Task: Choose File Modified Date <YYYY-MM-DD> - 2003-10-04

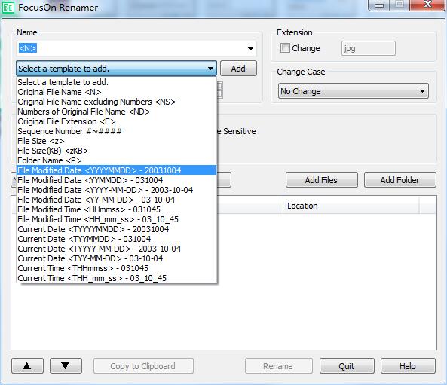Action: coord(117,190)
